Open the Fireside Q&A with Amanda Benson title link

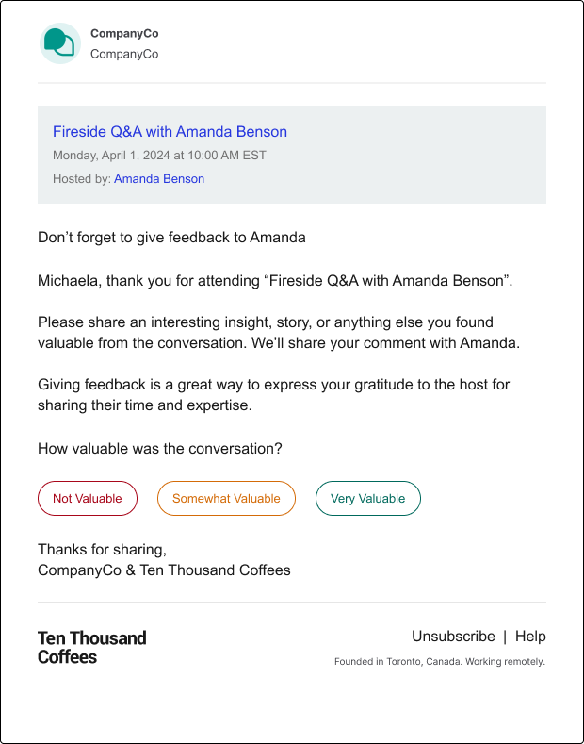tap(170, 131)
